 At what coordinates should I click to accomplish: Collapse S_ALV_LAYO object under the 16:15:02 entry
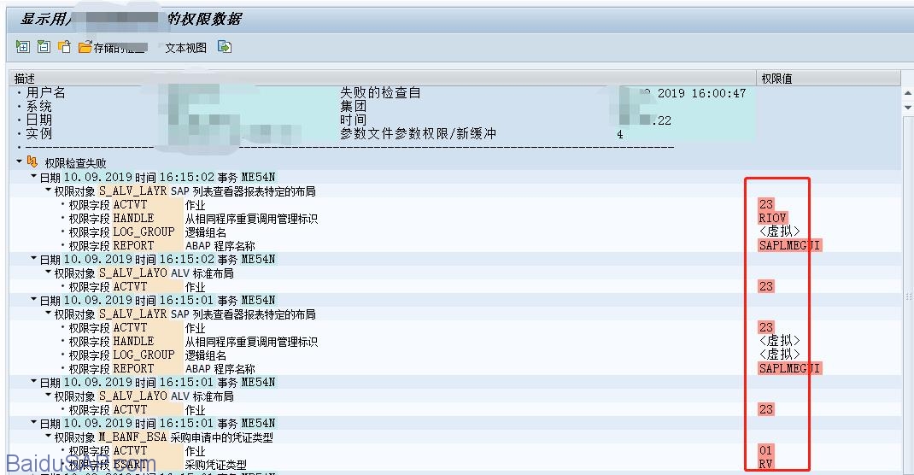pos(49,273)
